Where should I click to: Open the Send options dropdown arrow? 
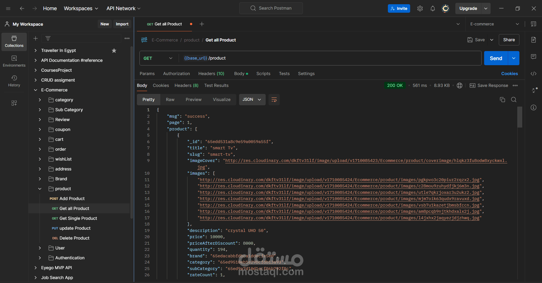(514, 58)
